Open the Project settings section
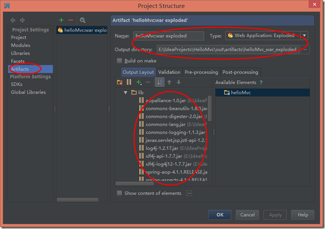Screen dimensions: 325x229 [x=19, y=37]
